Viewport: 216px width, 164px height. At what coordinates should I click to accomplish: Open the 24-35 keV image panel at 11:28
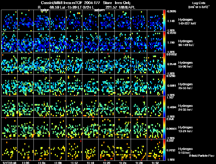coord(139,107)
